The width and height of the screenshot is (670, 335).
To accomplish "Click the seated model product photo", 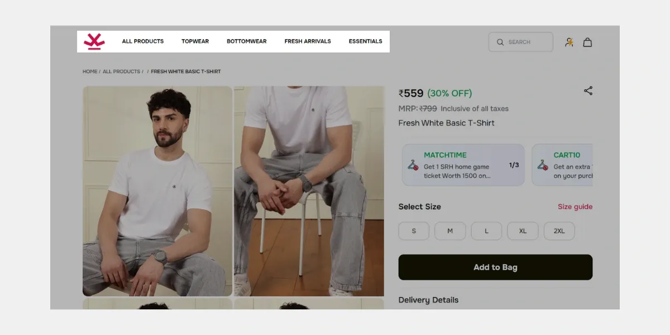I will (157, 190).
